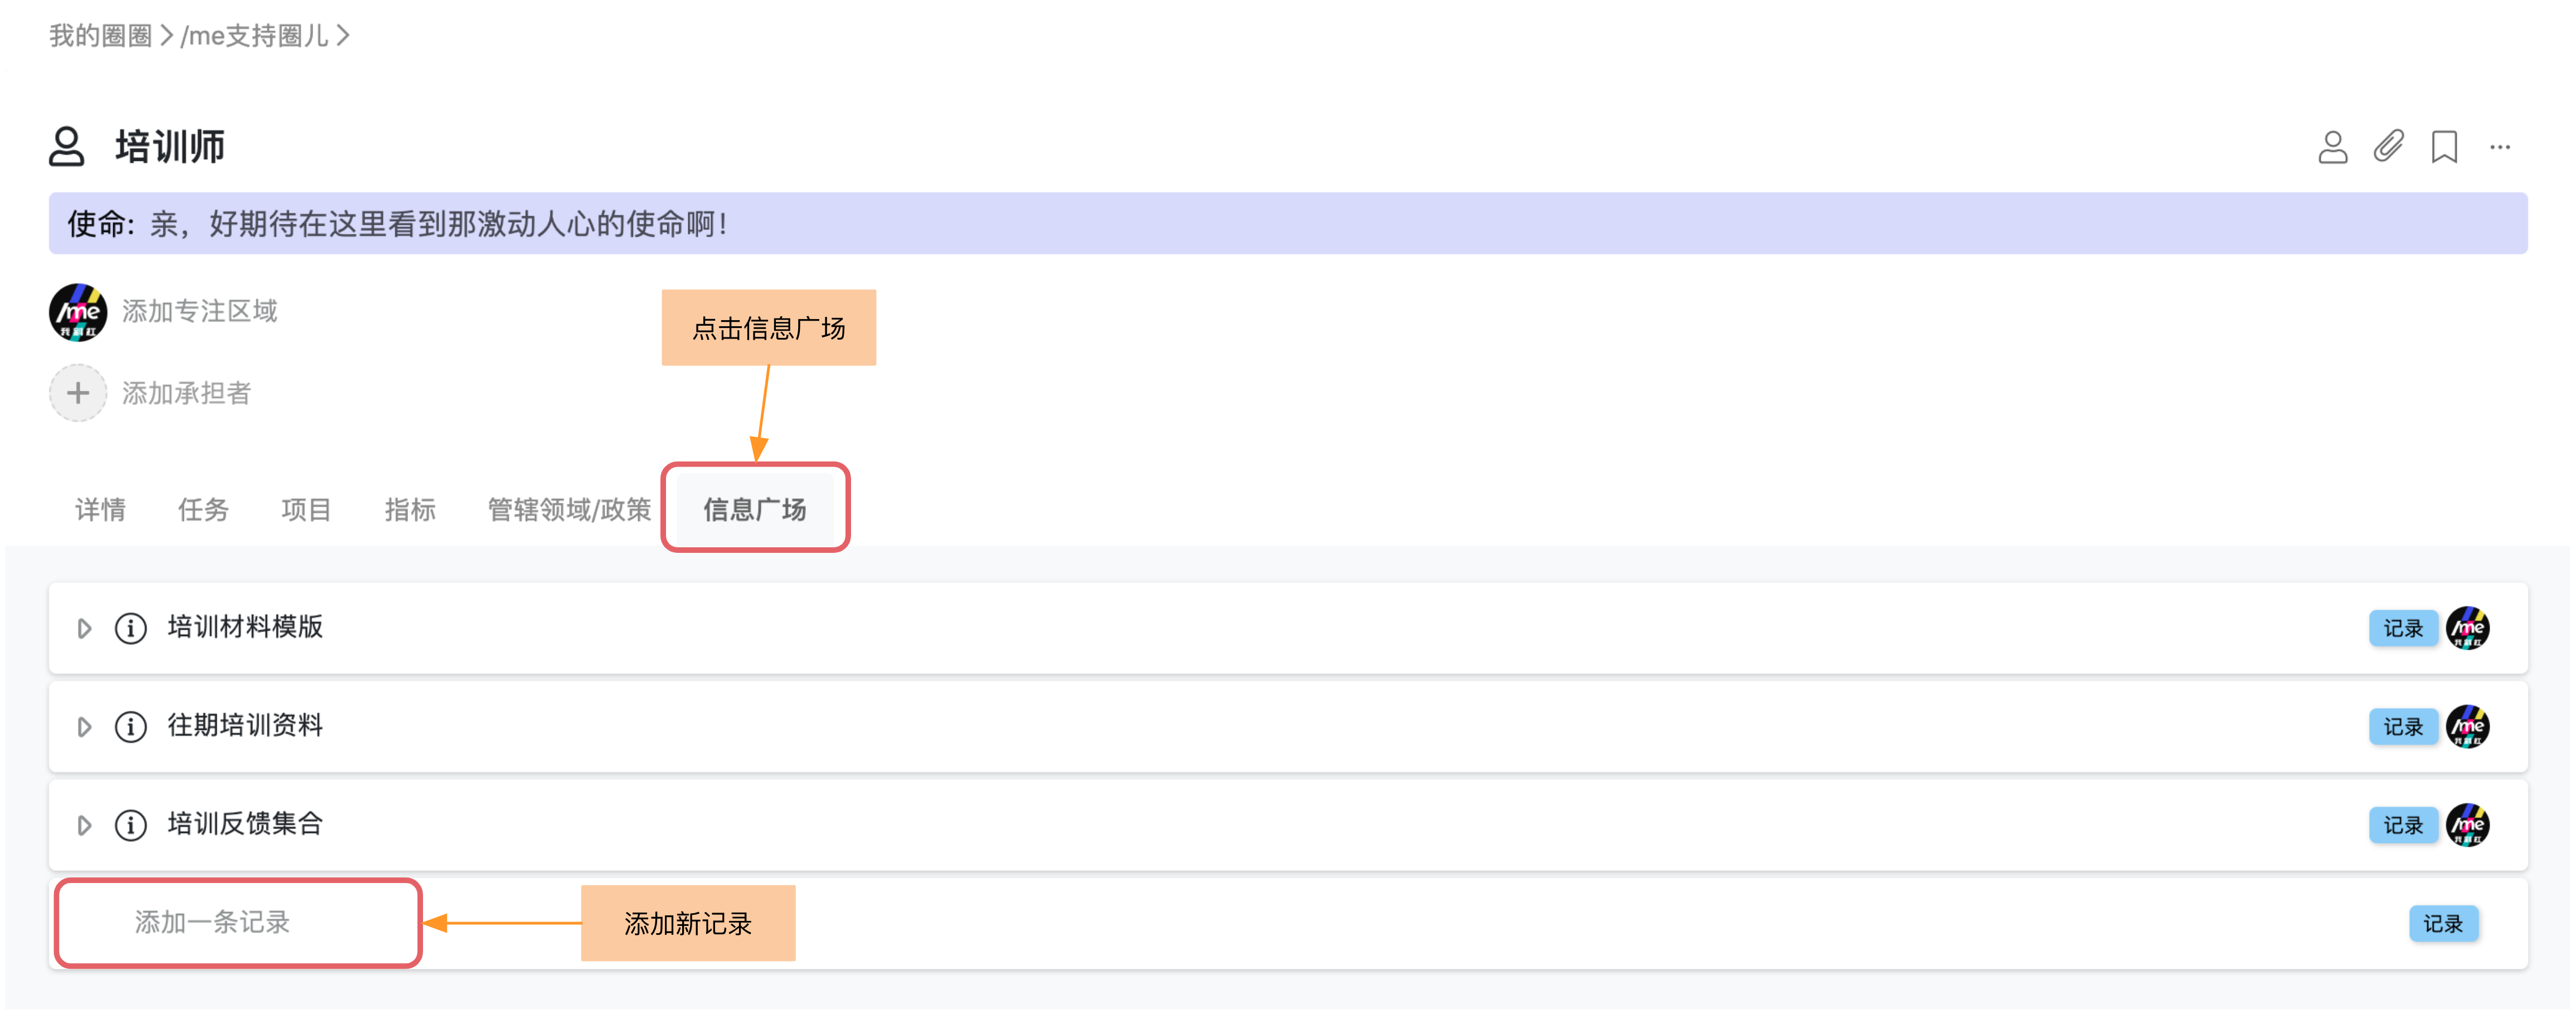Select the 任务 tab

[x=203, y=509]
